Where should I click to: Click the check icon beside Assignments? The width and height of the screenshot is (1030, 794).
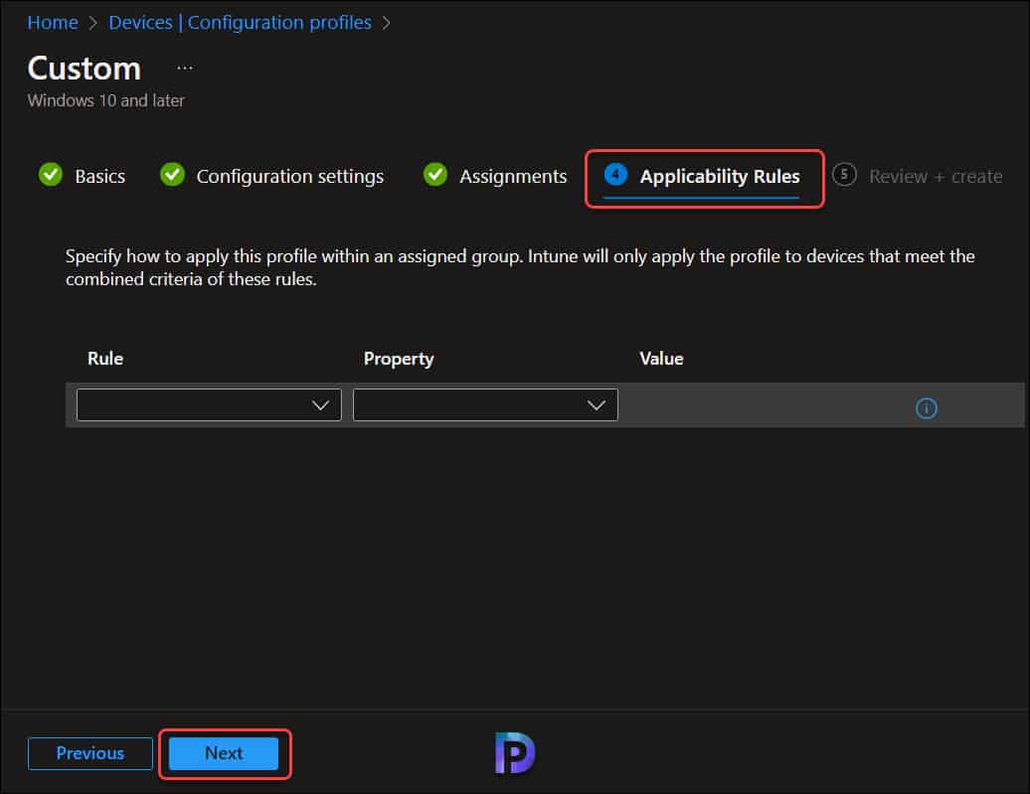(434, 175)
